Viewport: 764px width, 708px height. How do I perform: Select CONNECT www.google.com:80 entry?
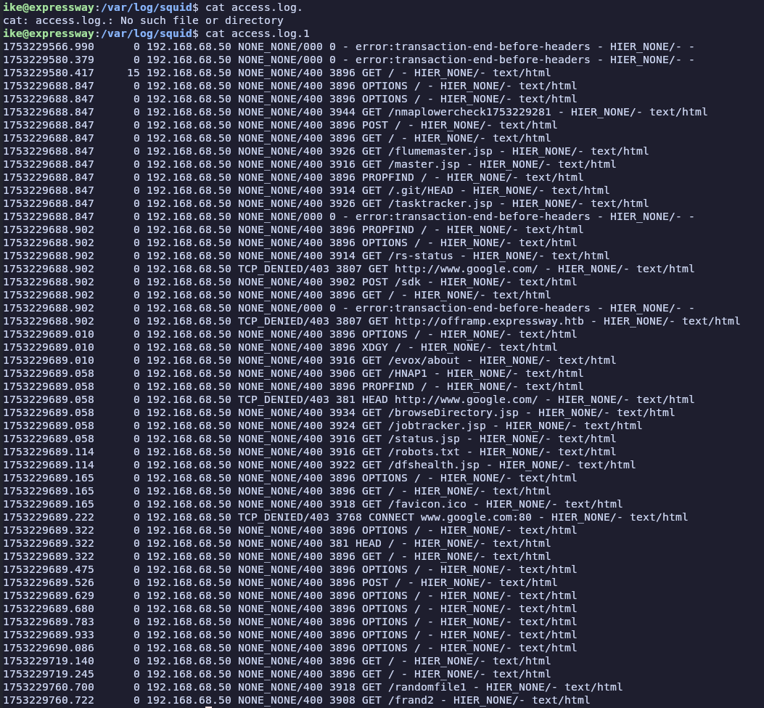pyautogui.click(x=450, y=517)
